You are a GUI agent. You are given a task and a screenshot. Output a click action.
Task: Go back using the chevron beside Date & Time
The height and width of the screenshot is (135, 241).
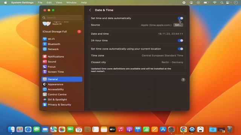pyautogui.click(x=90, y=10)
